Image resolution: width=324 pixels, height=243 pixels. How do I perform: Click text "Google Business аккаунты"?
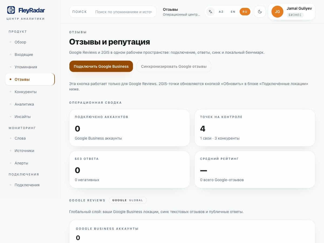click(x=98, y=138)
